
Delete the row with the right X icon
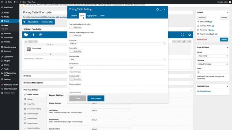tap(189, 42)
